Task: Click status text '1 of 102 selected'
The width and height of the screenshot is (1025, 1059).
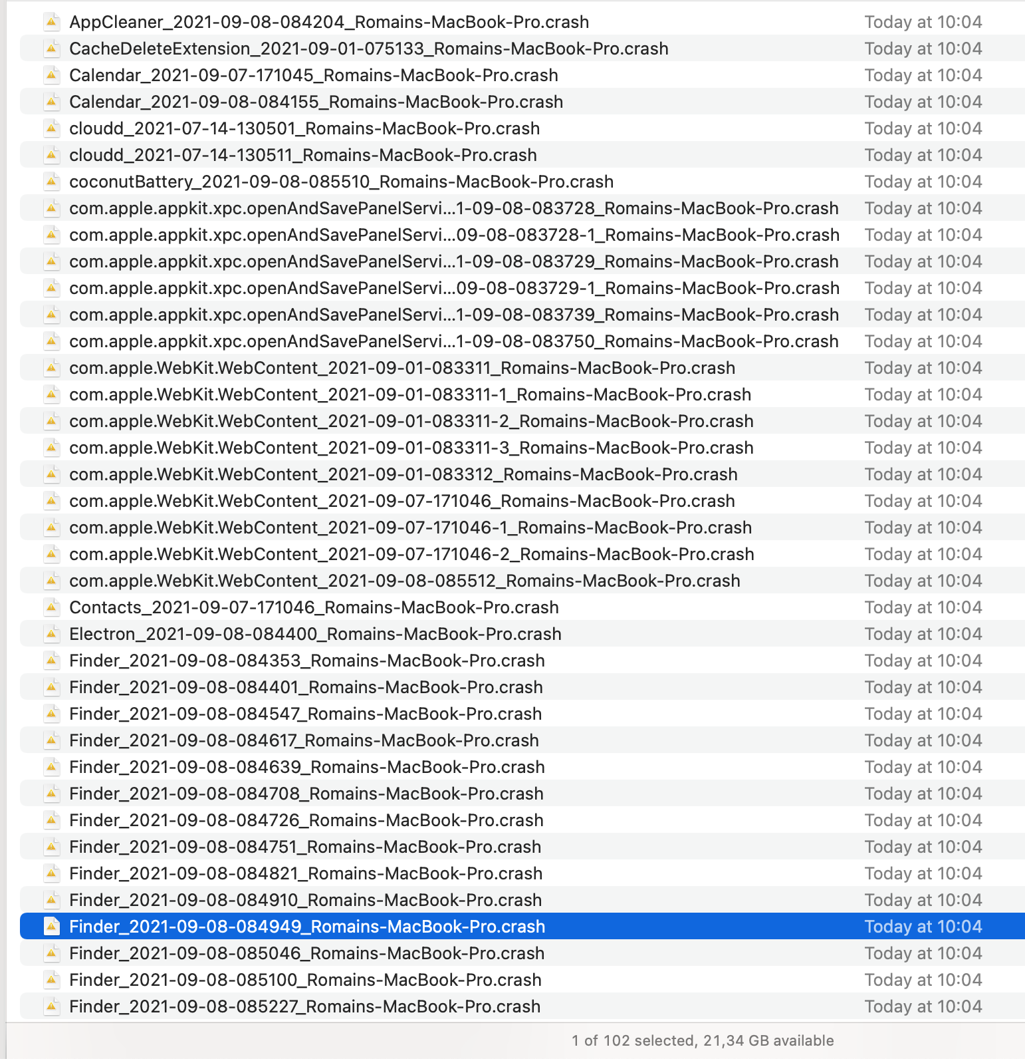Action: (x=633, y=1040)
